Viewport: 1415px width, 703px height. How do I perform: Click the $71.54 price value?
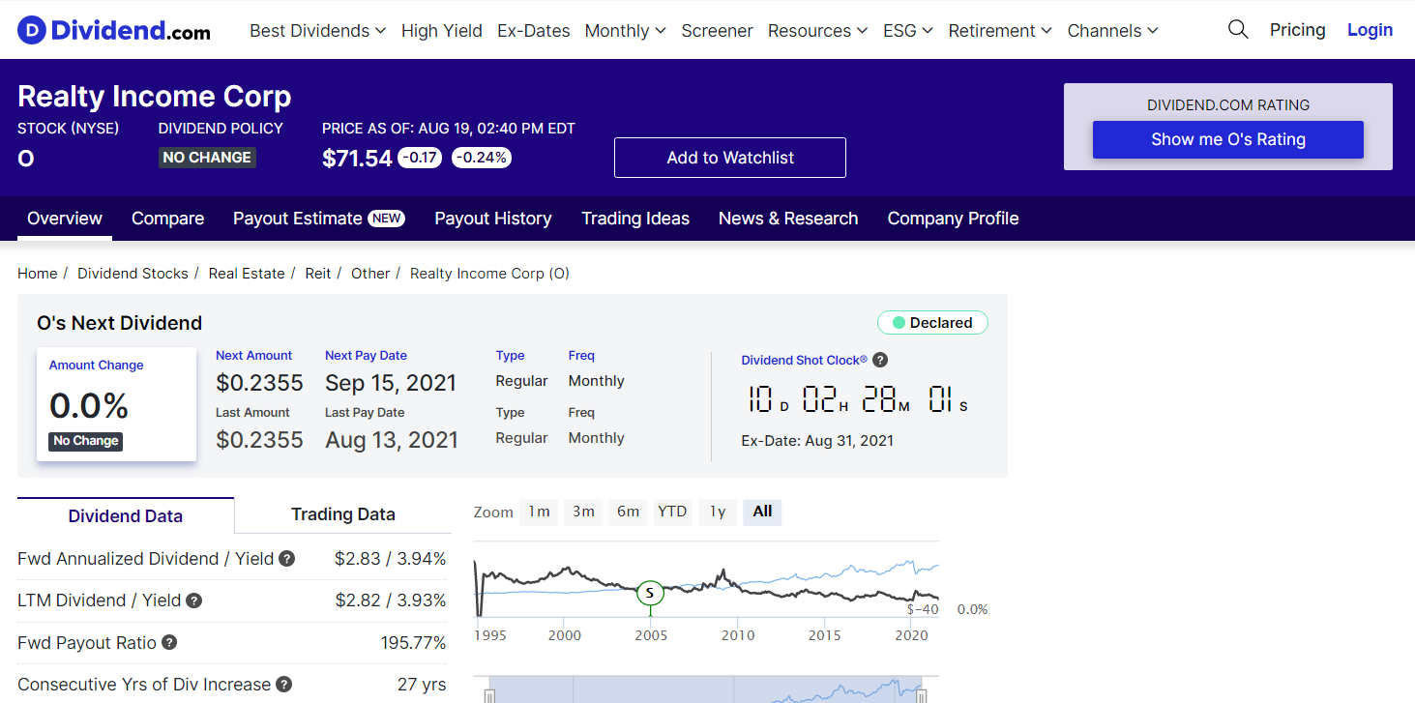pyautogui.click(x=357, y=158)
